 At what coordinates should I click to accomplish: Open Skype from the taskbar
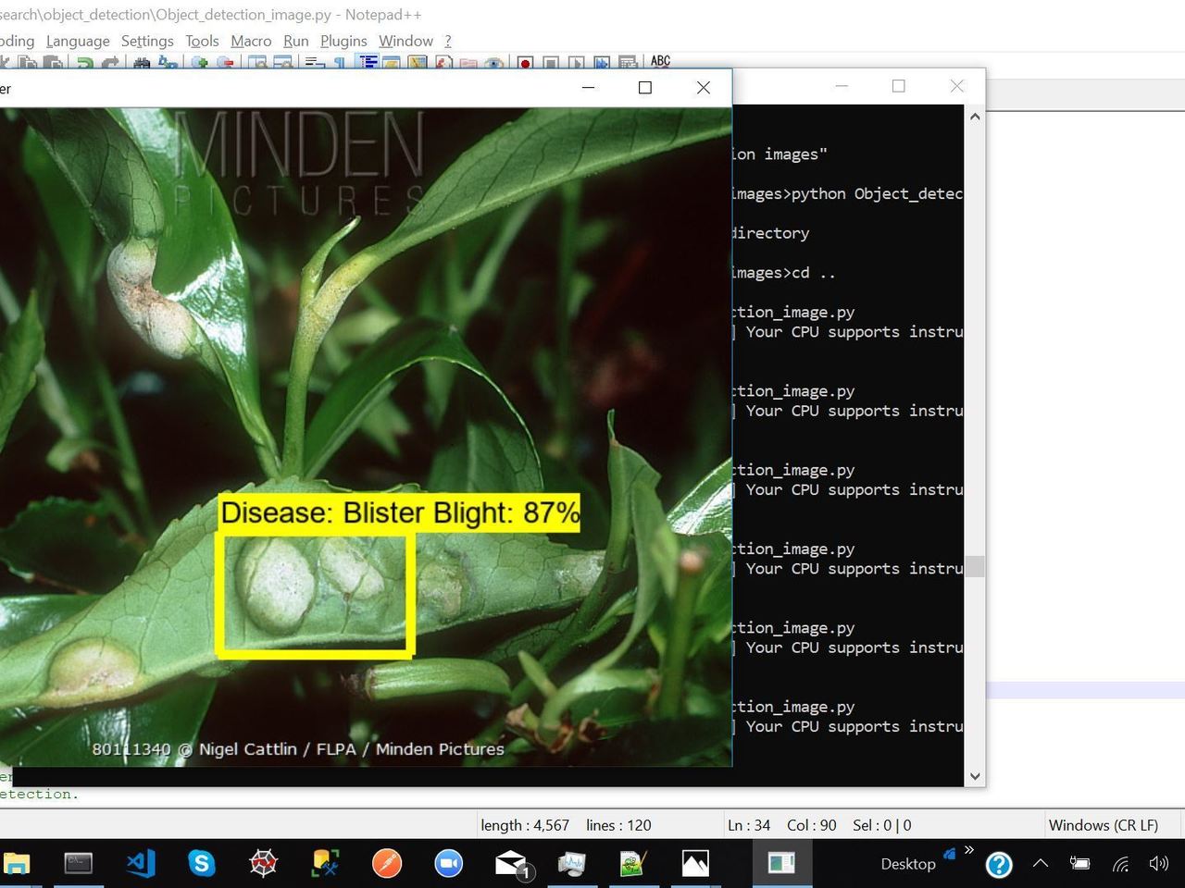(x=201, y=864)
